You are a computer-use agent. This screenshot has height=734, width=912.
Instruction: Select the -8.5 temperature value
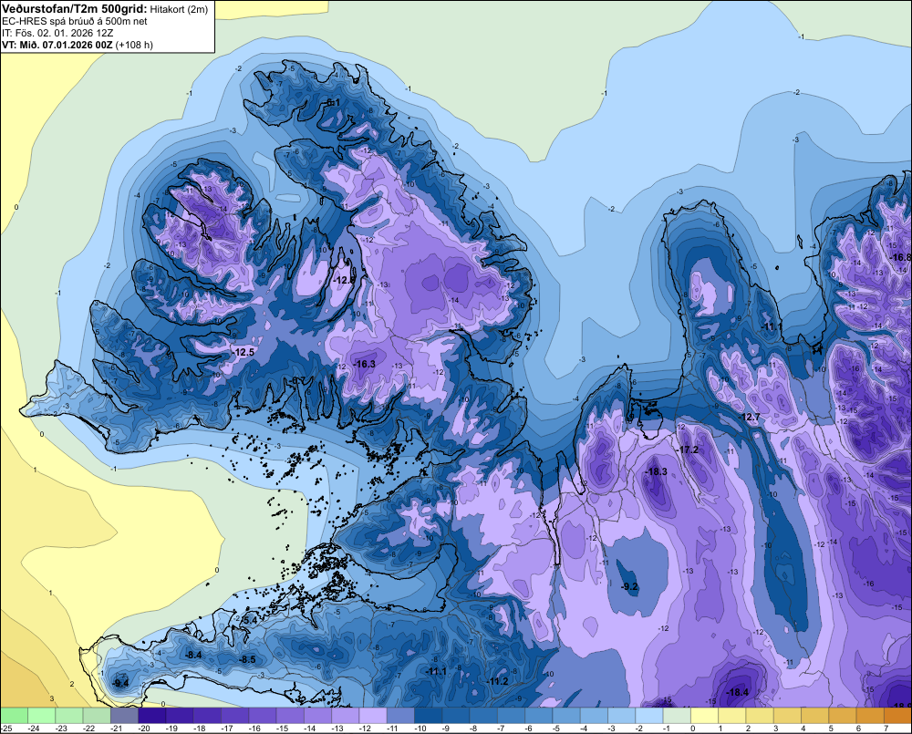[248, 659]
